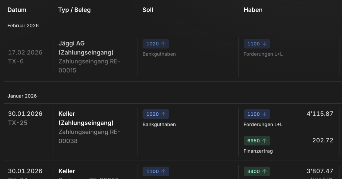
Task: Collapse the Januar 2026 group
Action: [22, 96]
